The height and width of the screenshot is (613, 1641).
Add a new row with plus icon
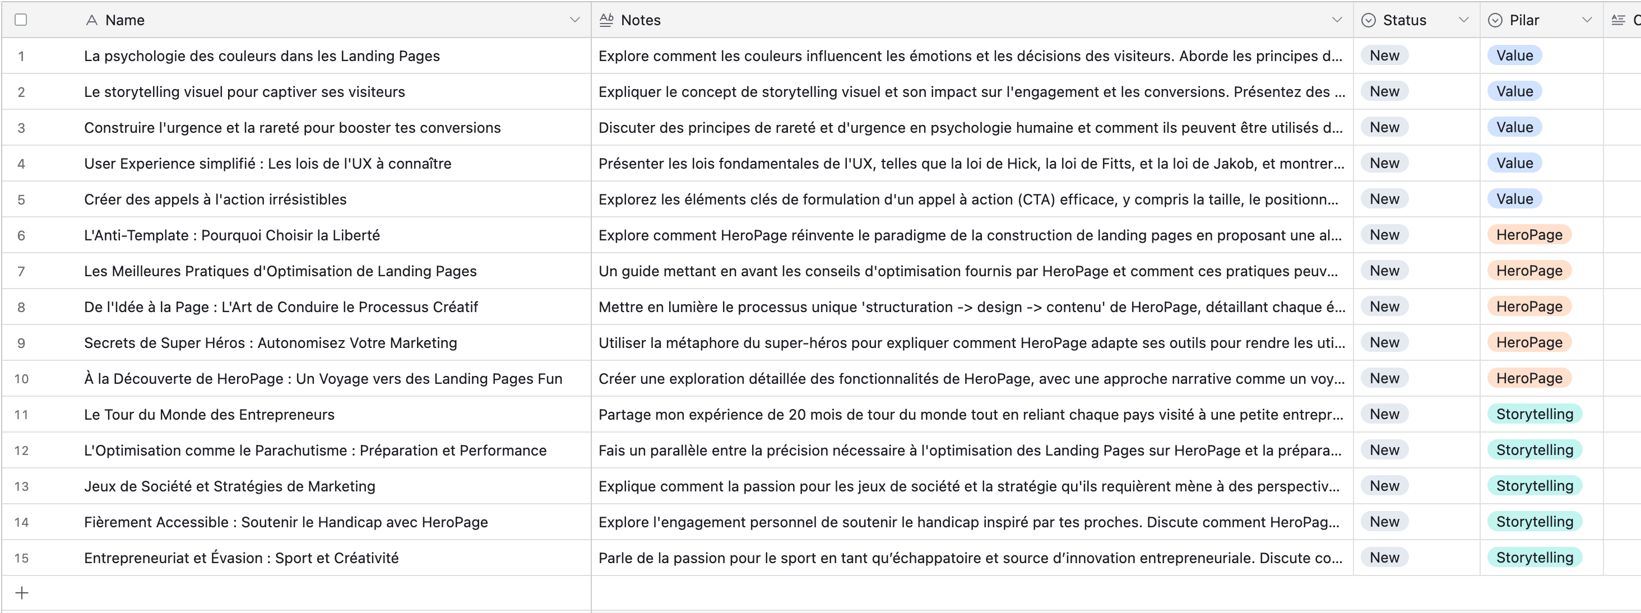(x=22, y=593)
